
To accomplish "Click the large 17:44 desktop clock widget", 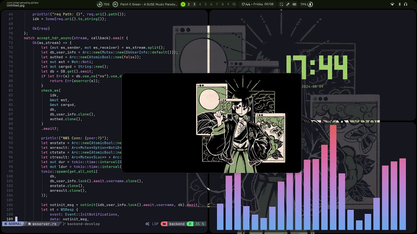I will coord(317,68).
